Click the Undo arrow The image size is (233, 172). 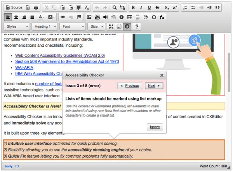(97, 7)
